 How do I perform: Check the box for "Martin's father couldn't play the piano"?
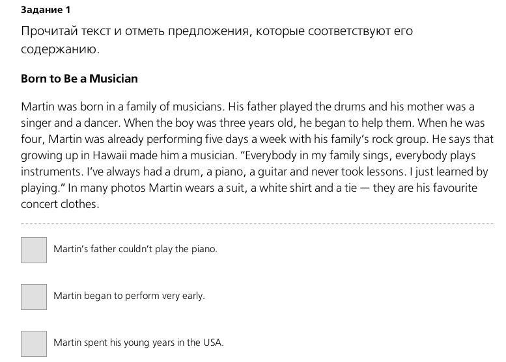coord(34,250)
